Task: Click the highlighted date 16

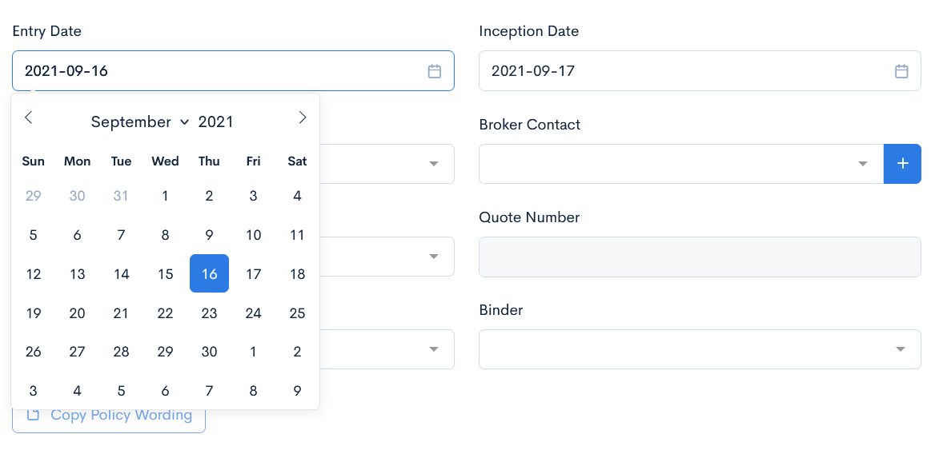Action: point(209,274)
